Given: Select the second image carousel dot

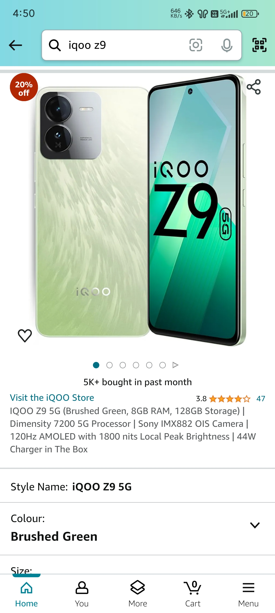Looking at the screenshot, I should point(109,365).
